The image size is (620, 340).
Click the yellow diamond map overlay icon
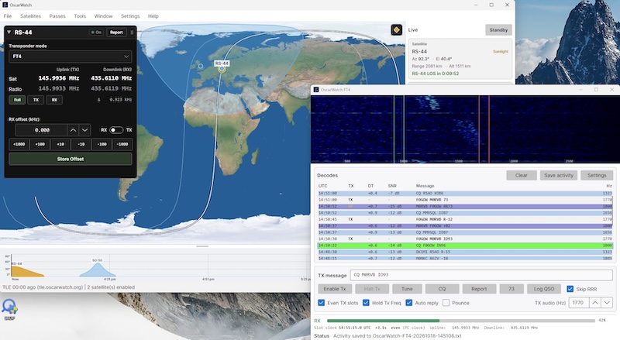(x=397, y=29)
